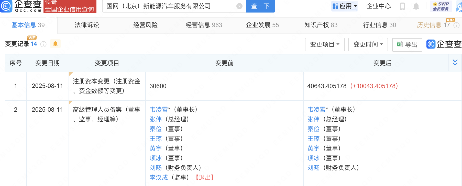Screen dimensions: 462x186
Task: Click info icon beside 变更记录 14
Action: coord(43,44)
